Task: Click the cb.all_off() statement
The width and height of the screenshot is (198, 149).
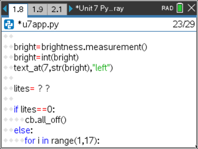Action: (46, 120)
